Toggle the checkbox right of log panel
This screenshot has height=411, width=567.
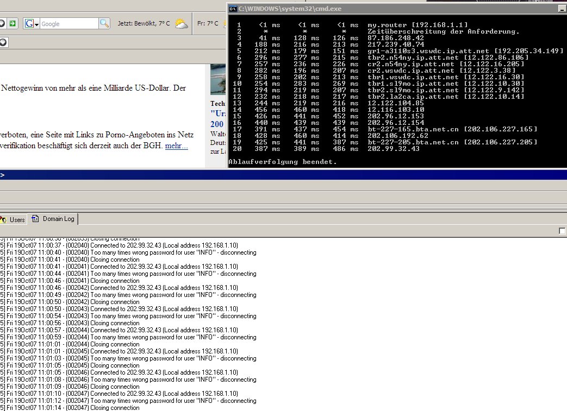tap(562, 231)
